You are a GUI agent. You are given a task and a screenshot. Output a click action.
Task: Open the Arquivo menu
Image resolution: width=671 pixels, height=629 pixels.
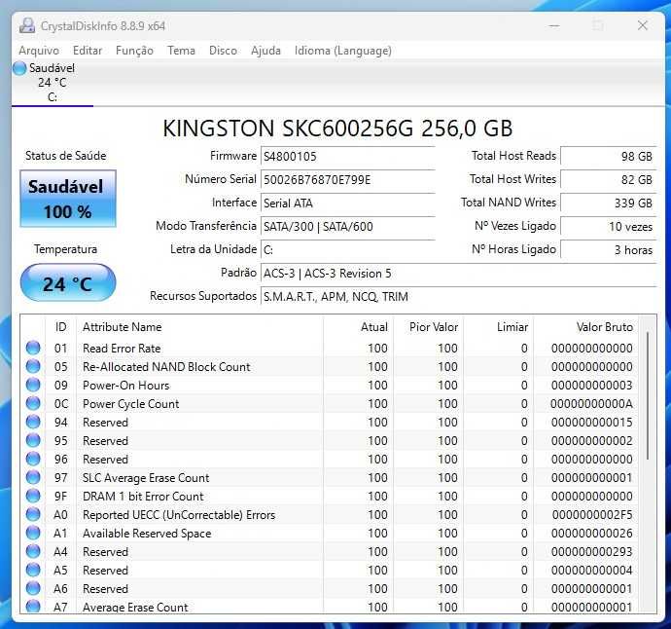click(39, 51)
